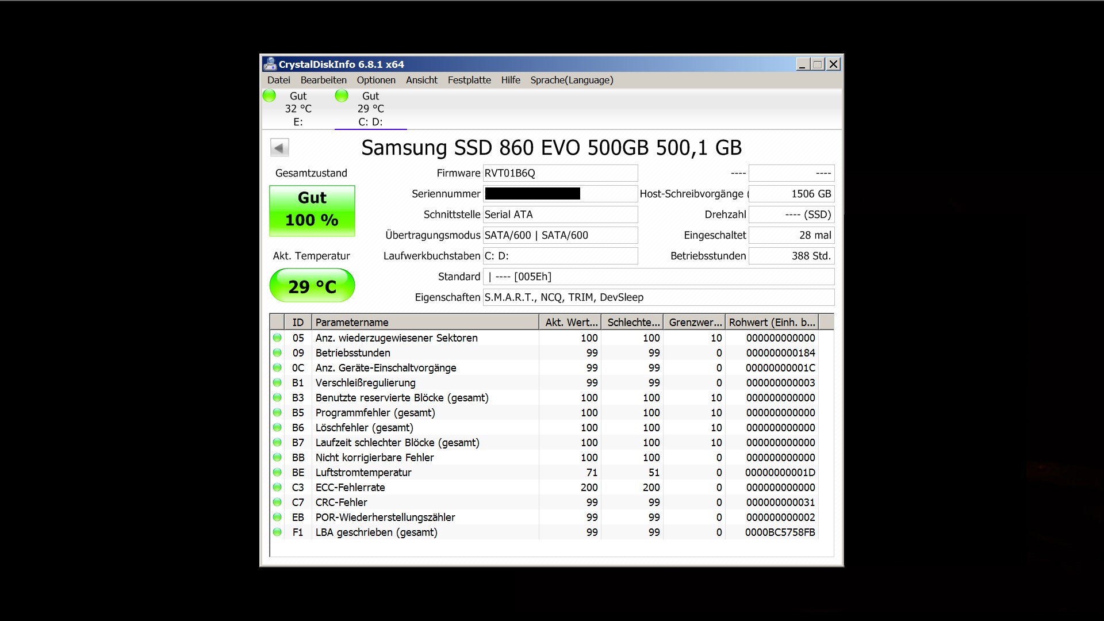Image resolution: width=1104 pixels, height=621 pixels.
Task: Click the Rohwert column header
Action: [772, 322]
